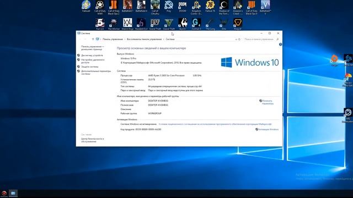The width and height of the screenshot is (353, 198).
Task: Open Control Panel home page link
Action: click(x=93, y=48)
